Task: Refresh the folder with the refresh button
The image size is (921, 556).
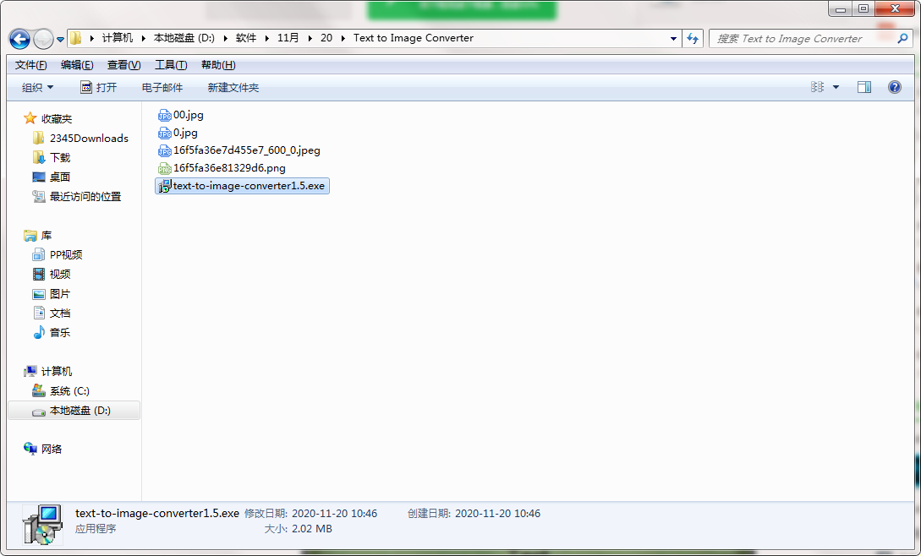Action: (x=693, y=39)
